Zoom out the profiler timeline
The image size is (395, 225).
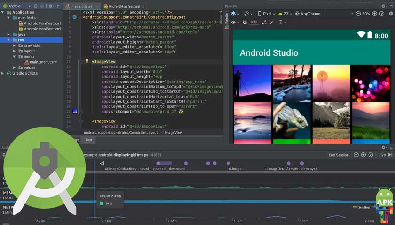(x=356, y=155)
